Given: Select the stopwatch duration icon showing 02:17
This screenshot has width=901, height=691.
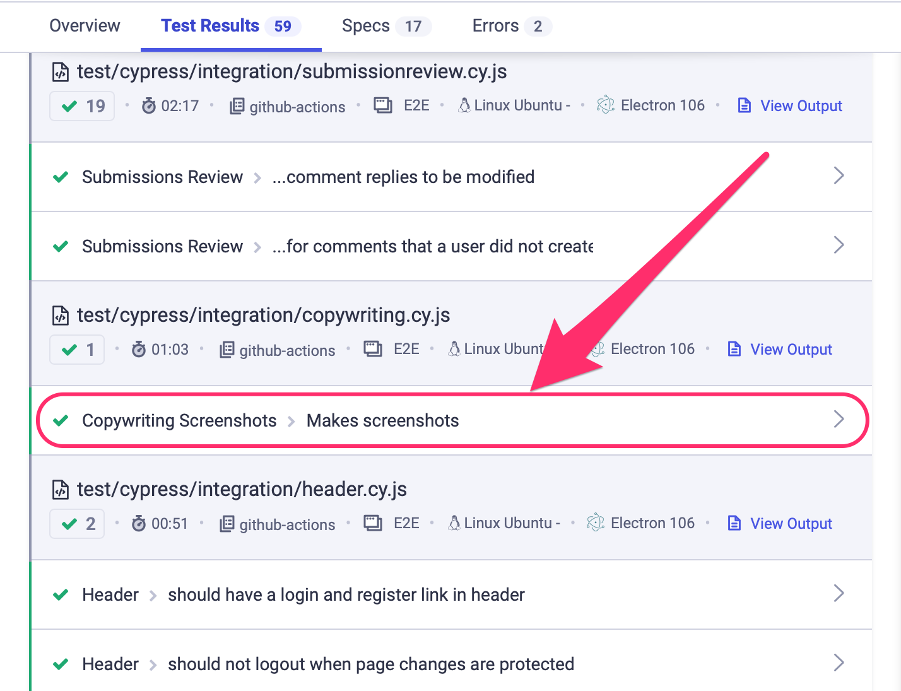Looking at the screenshot, I should [x=149, y=106].
